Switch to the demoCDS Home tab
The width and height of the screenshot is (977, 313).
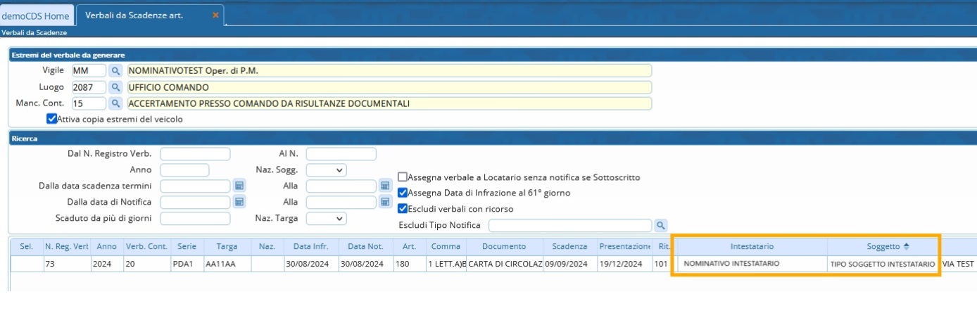pos(36,15)
